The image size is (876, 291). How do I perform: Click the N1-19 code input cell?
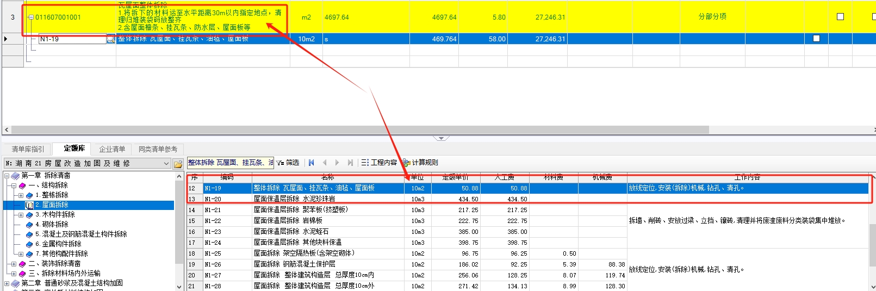72,39
